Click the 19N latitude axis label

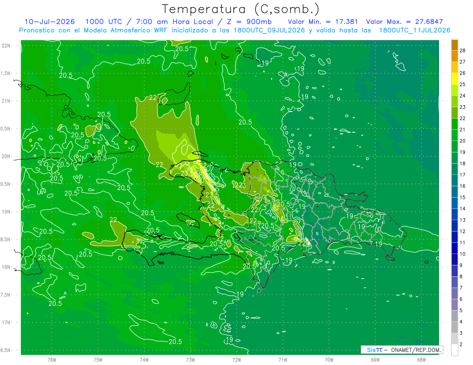pyautogui.click(x=6, y=212)
